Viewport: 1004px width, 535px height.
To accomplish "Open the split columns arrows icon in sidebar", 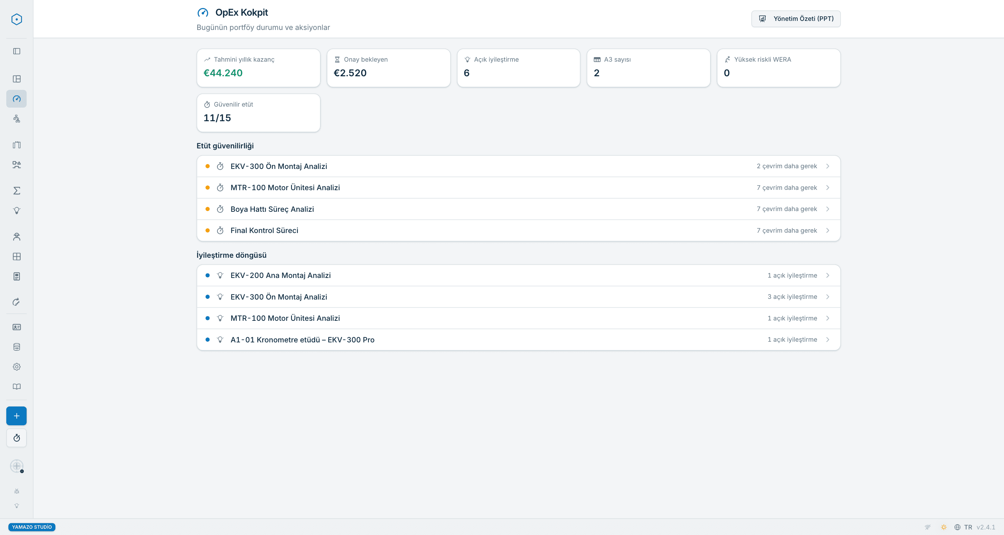I will tap(16, 145).
